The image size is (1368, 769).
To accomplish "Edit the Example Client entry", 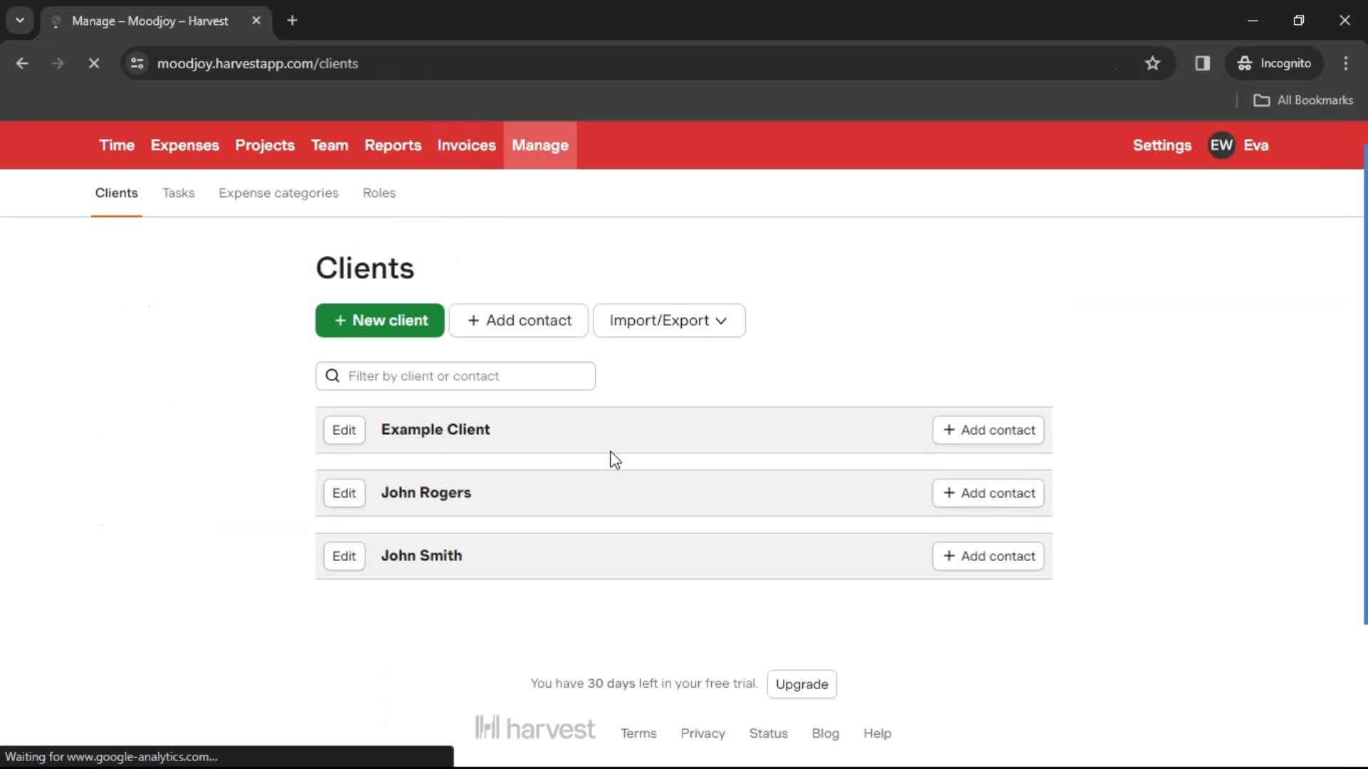I will click(x=344, y=429).
